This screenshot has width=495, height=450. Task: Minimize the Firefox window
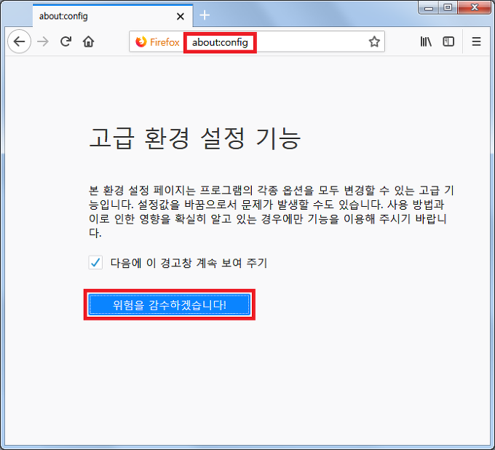point(429,7)
